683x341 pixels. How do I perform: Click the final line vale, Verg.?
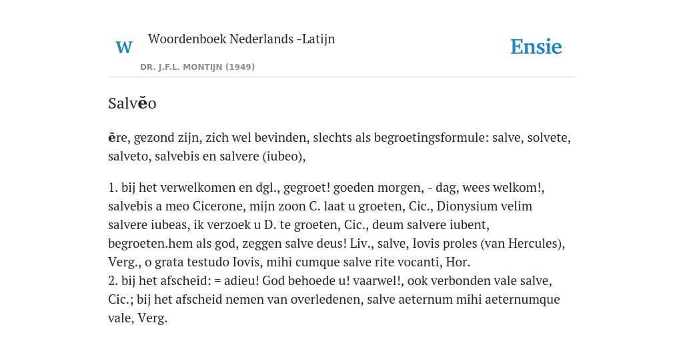(137, 318)
